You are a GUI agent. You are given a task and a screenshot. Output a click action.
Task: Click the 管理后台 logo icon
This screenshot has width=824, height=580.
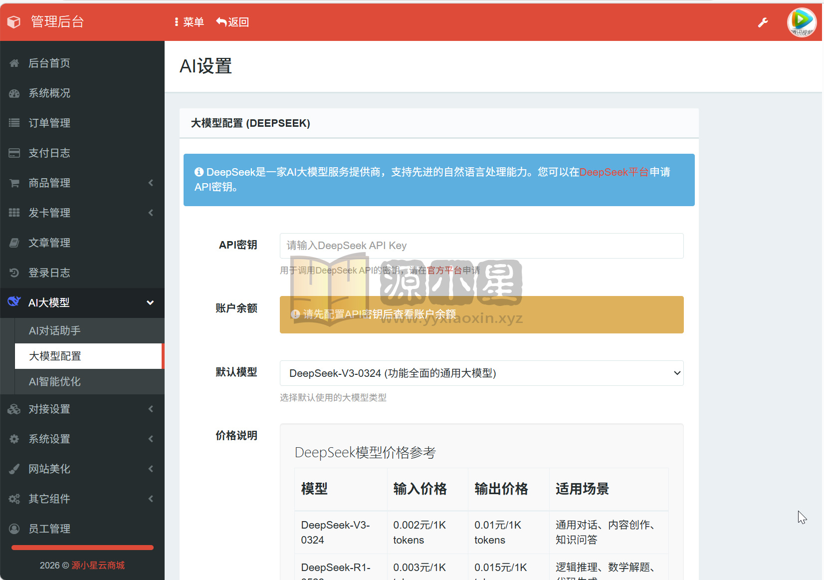13,21
